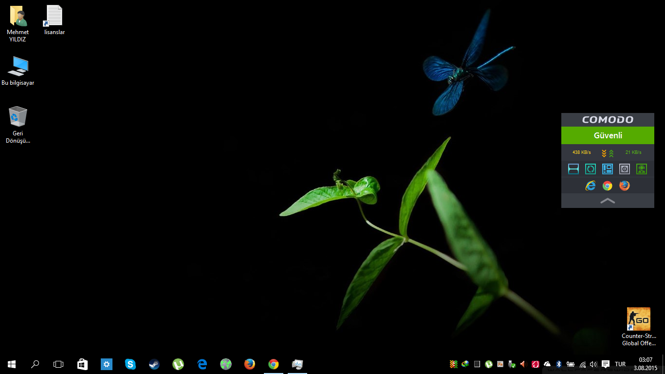Click the Comodo scan icon in widget

pos(573,169)
